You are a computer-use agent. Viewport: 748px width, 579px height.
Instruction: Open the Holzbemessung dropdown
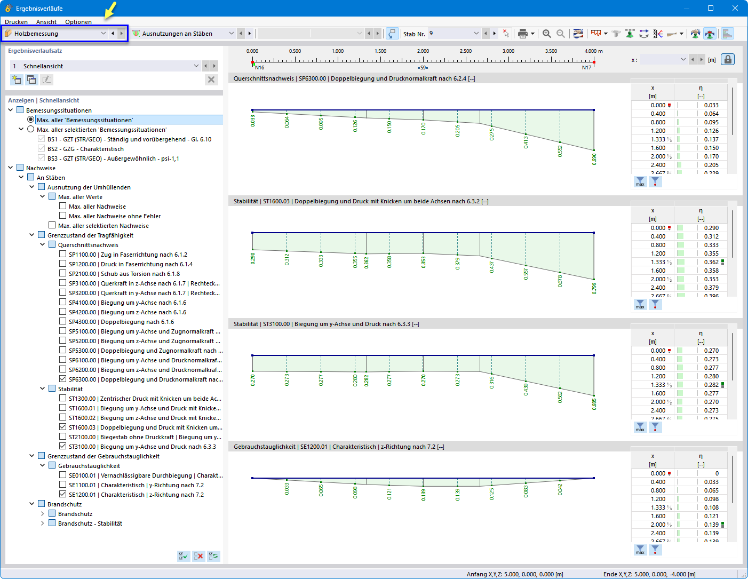[x=104, y=34]
